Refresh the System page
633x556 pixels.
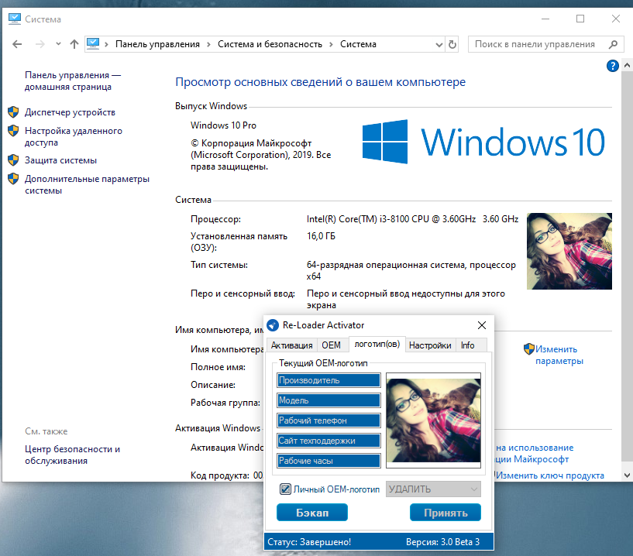pos(452,44)
